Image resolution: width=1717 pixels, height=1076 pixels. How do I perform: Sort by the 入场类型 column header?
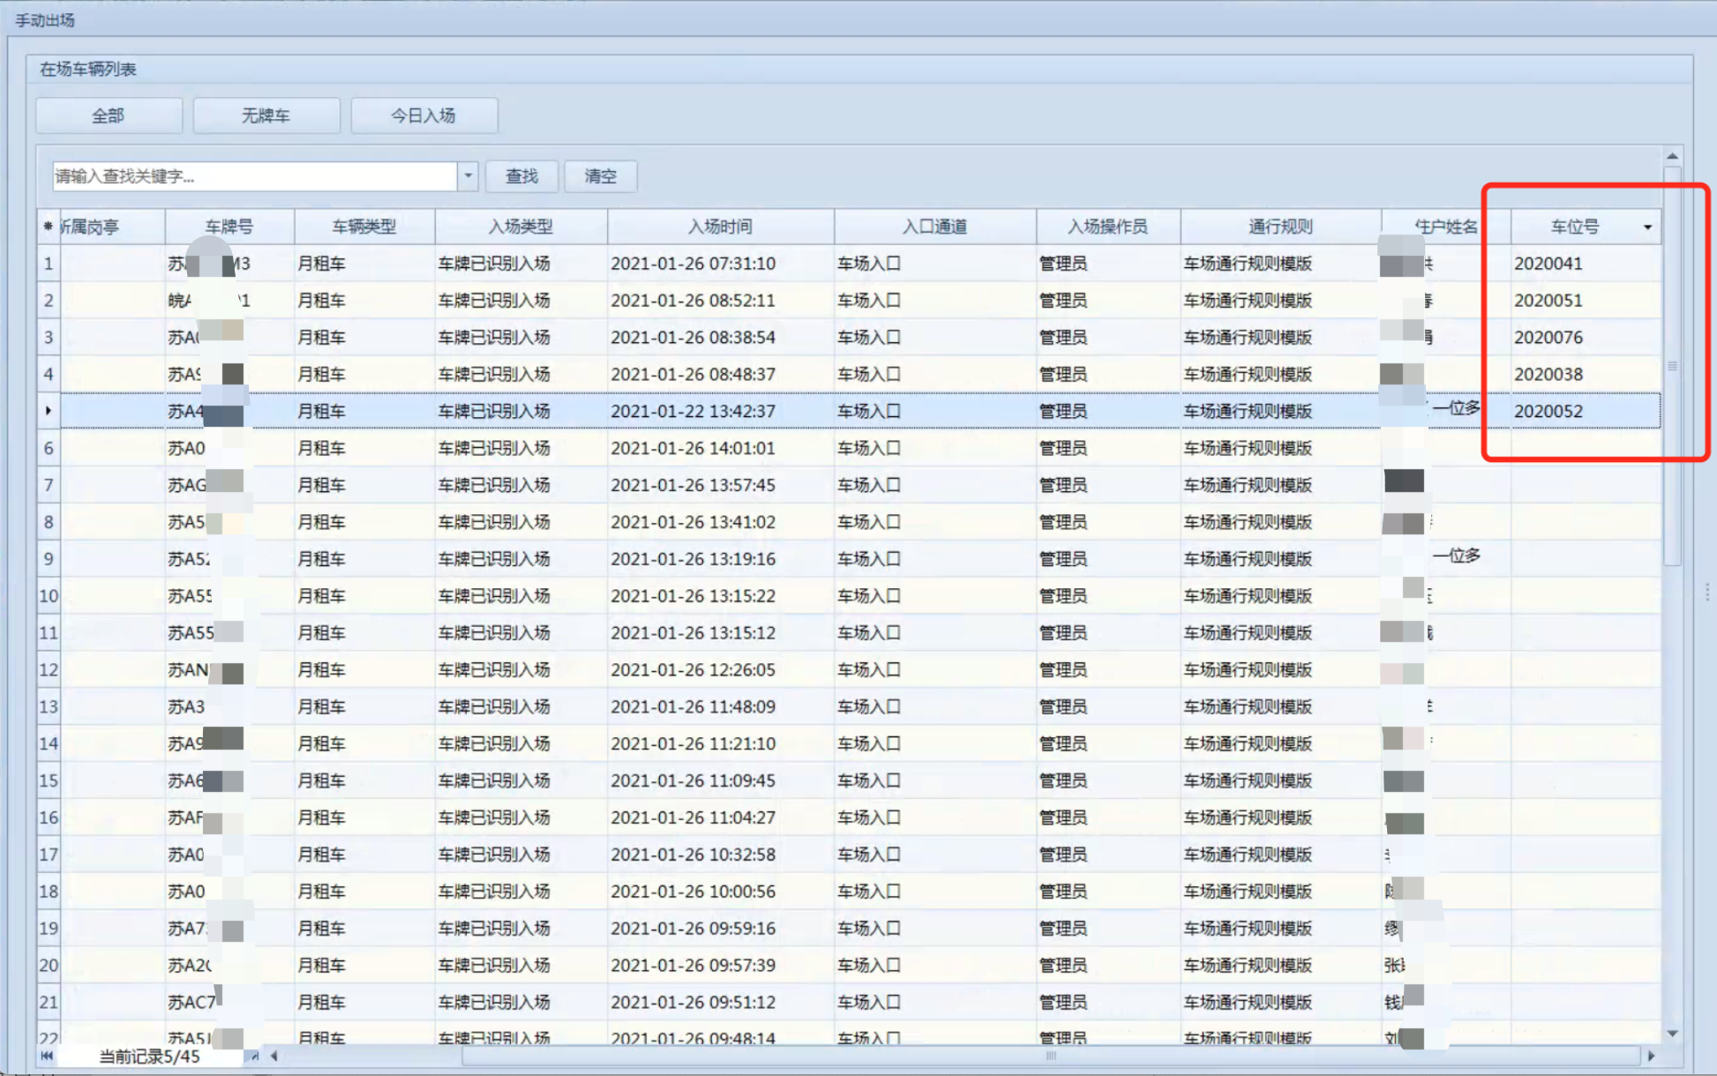tap(521, 227)
